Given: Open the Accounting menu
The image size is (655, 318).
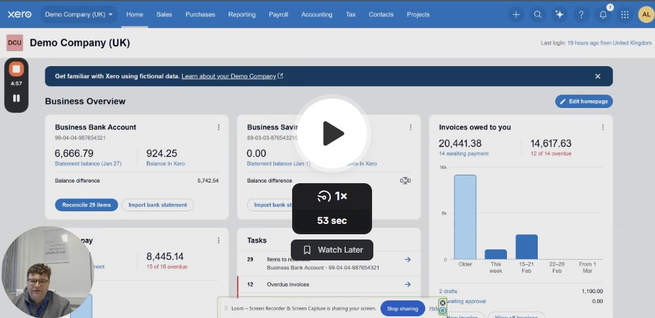Looking at the screenshot, I should pyautogui.click(x=316, y=14).
